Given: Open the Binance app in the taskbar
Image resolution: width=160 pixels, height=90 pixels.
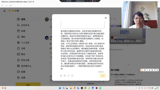Looking at the screenshot, I should (x=82, y=88).
